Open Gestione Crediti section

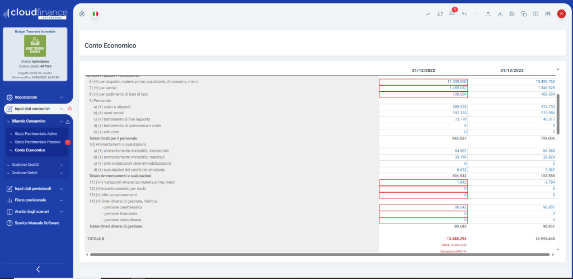tap(25, 165)
